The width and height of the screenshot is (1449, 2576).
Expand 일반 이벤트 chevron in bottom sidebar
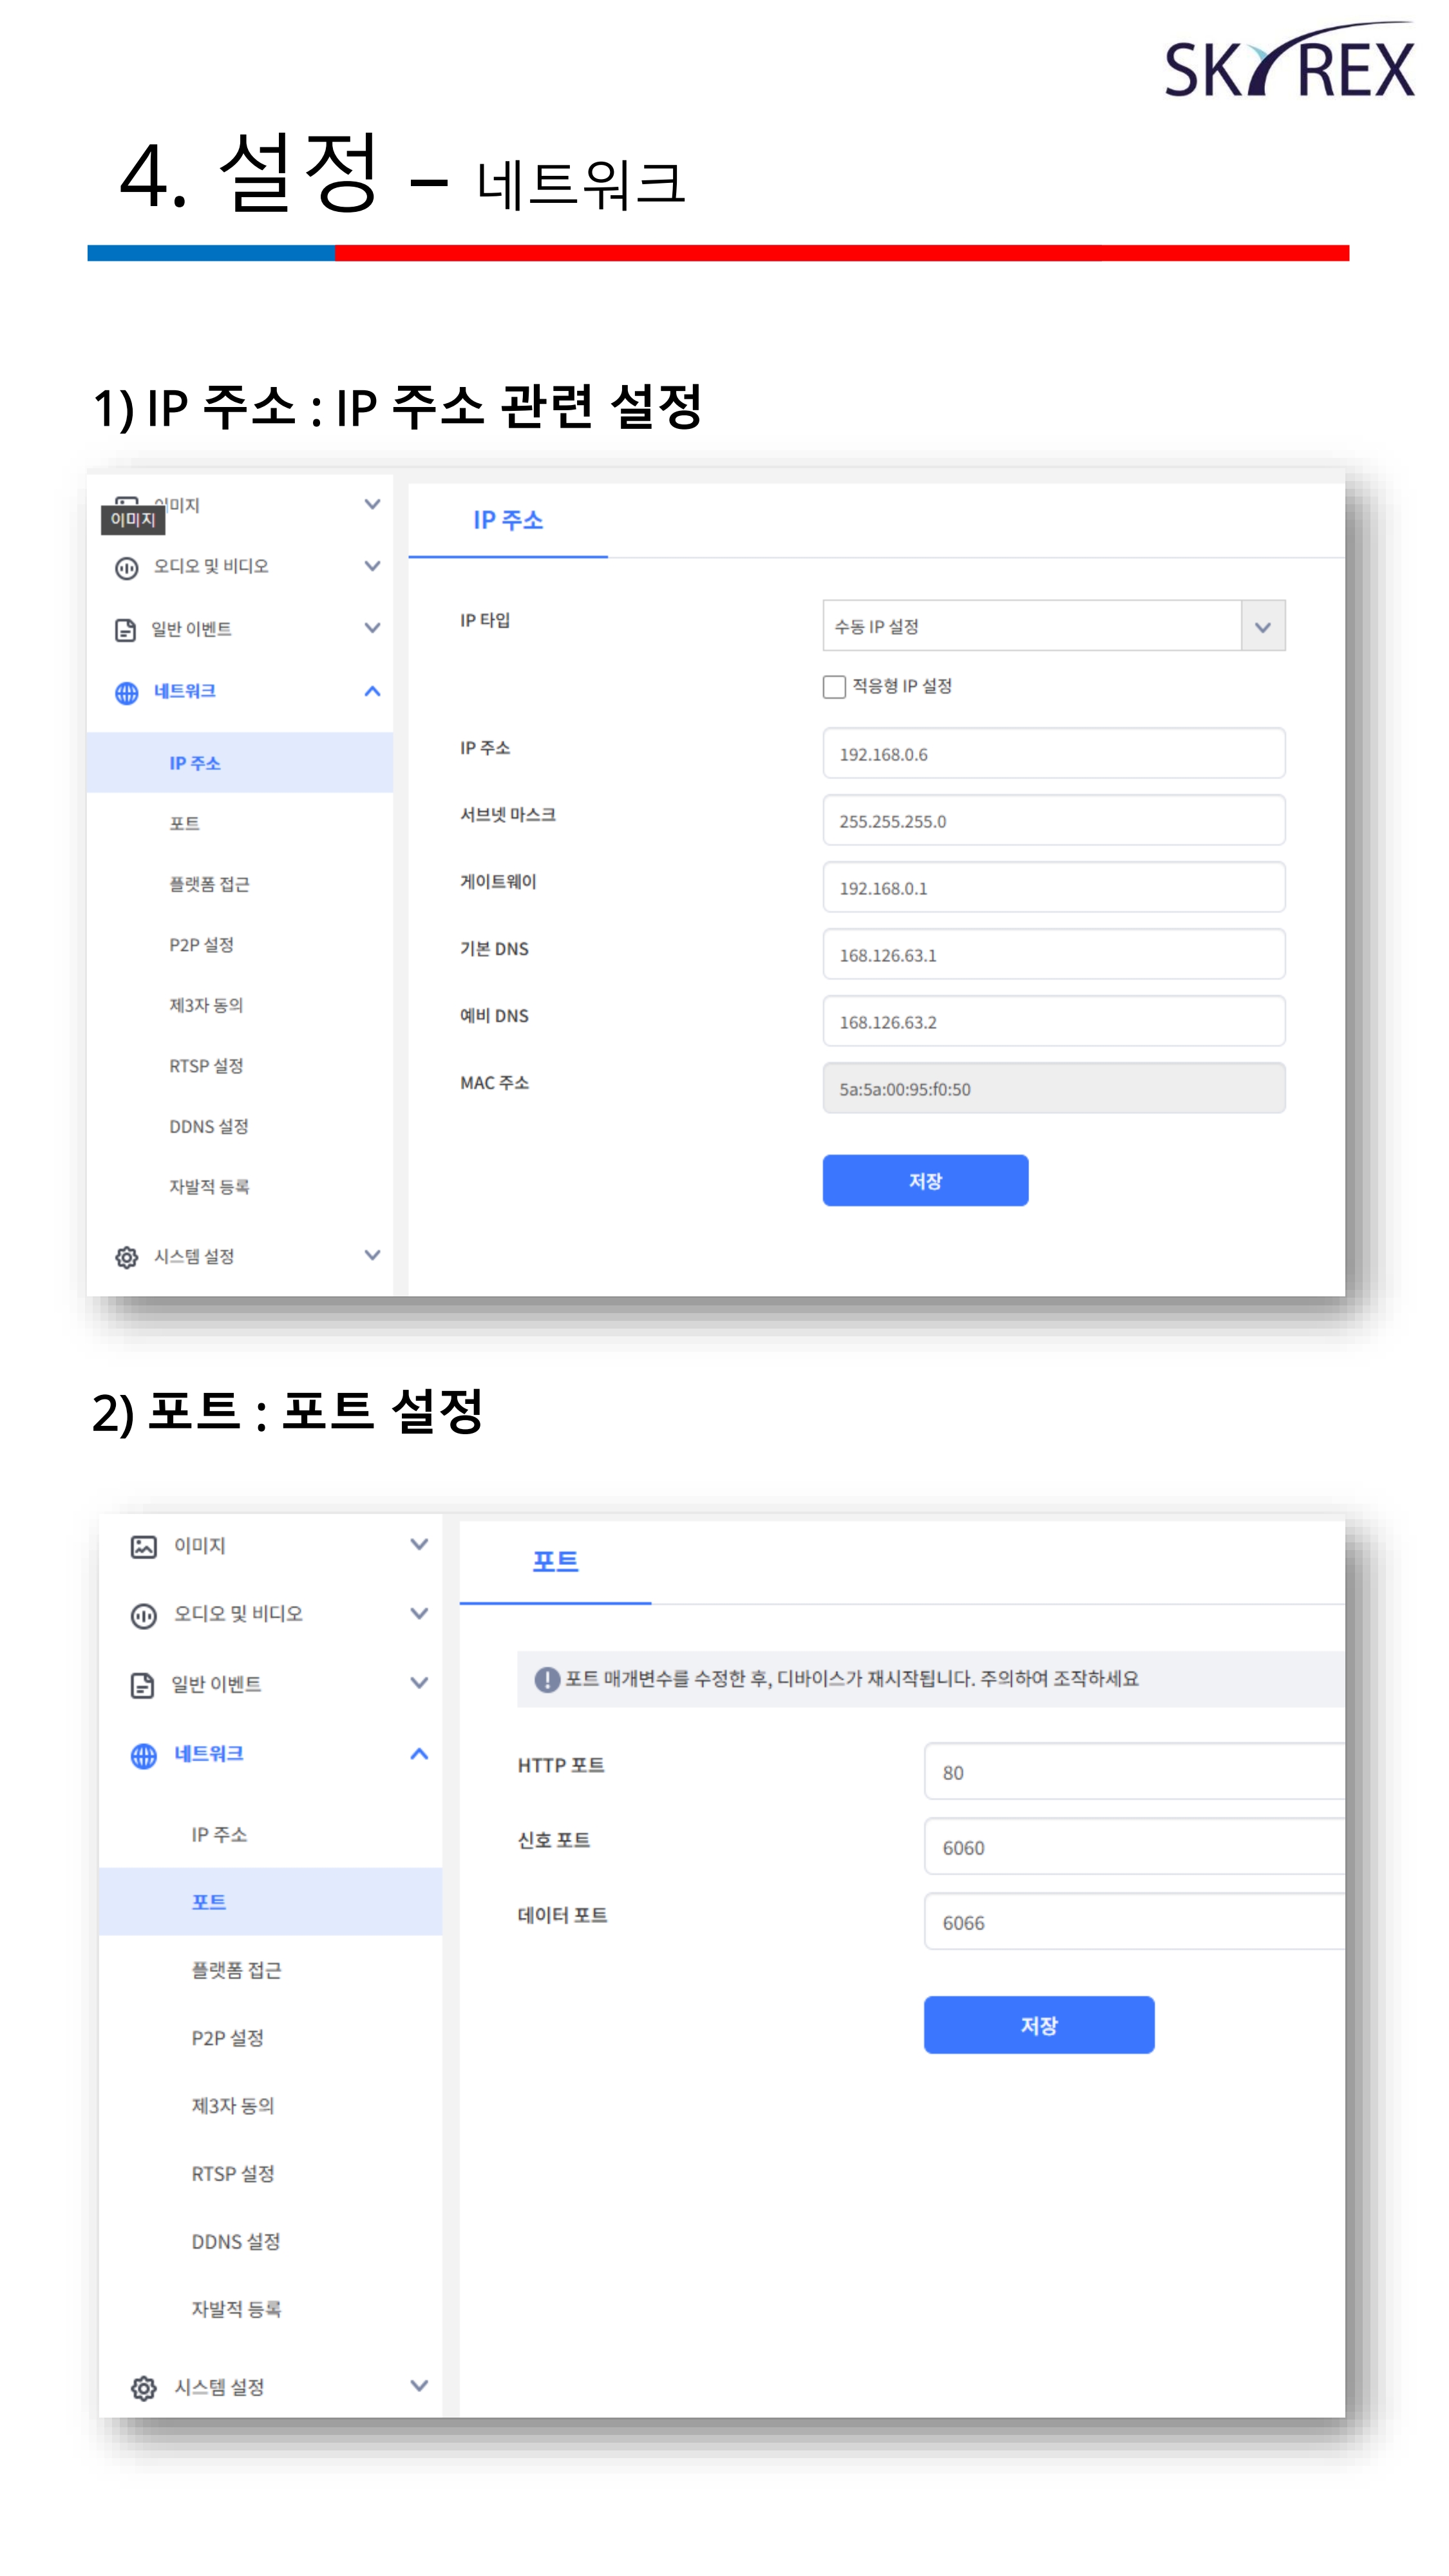(x=419, y=1683)
